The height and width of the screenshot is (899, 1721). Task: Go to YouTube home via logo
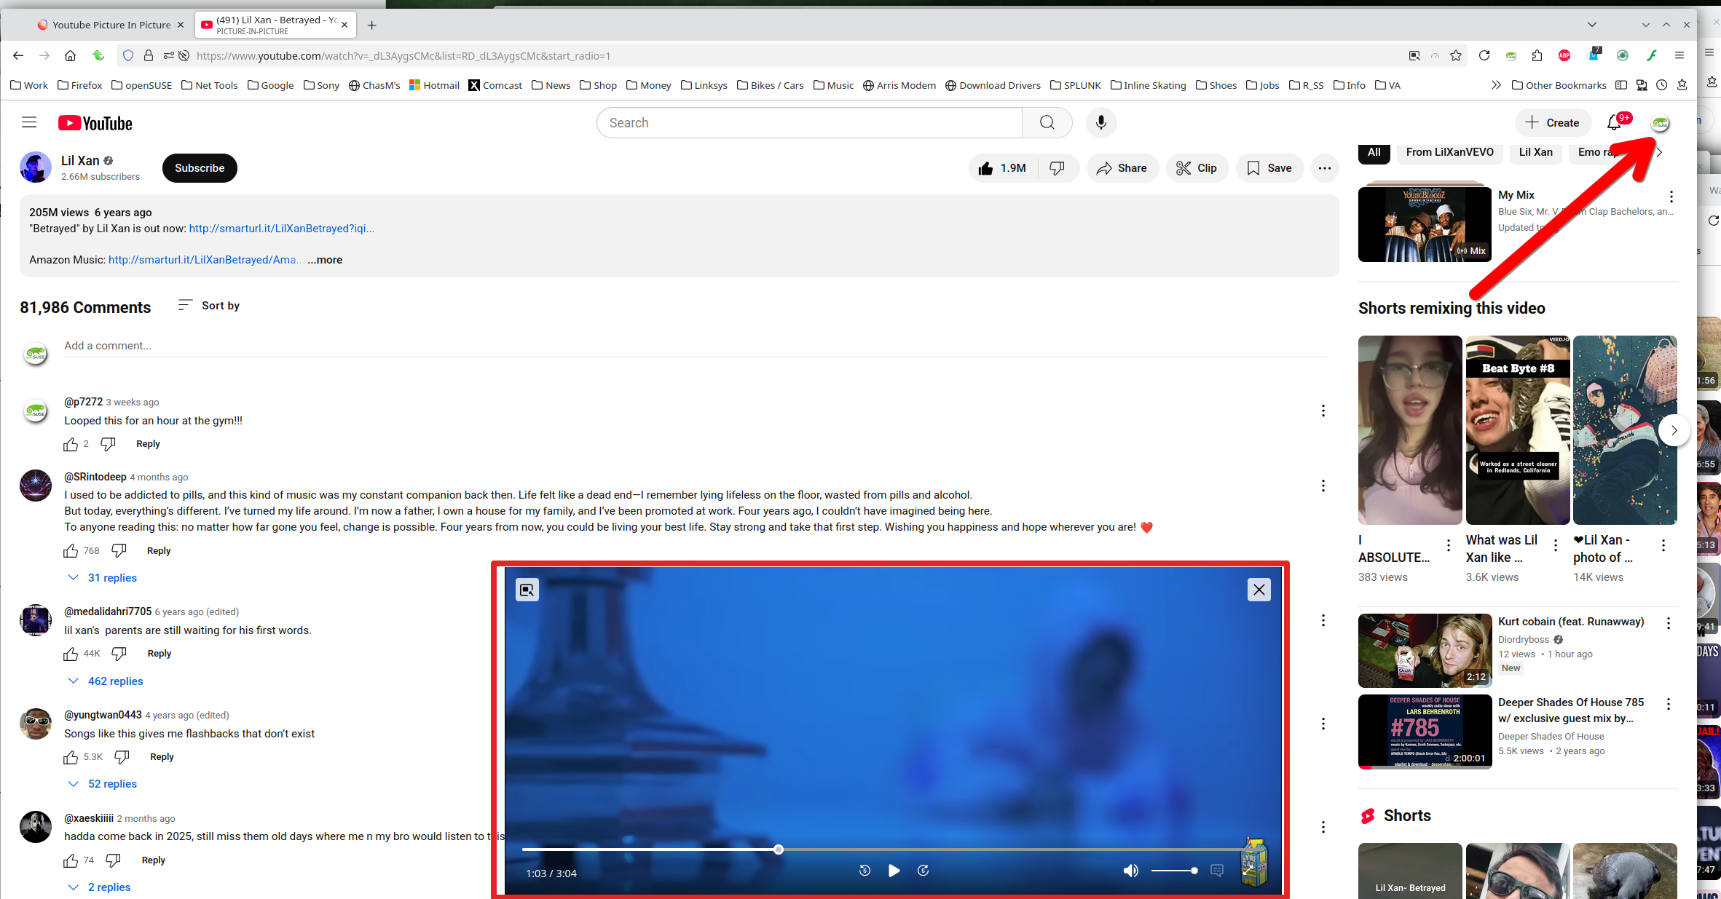[x=95, y=123]
